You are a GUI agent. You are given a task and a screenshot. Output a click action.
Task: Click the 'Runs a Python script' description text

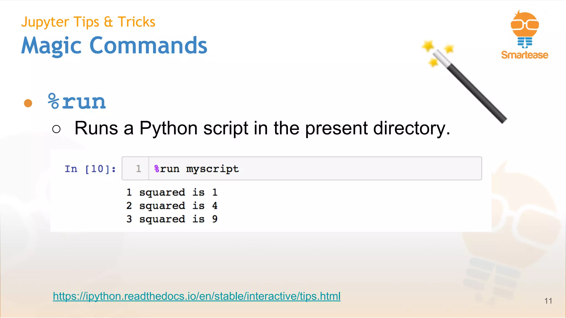(x=262, y=128)
